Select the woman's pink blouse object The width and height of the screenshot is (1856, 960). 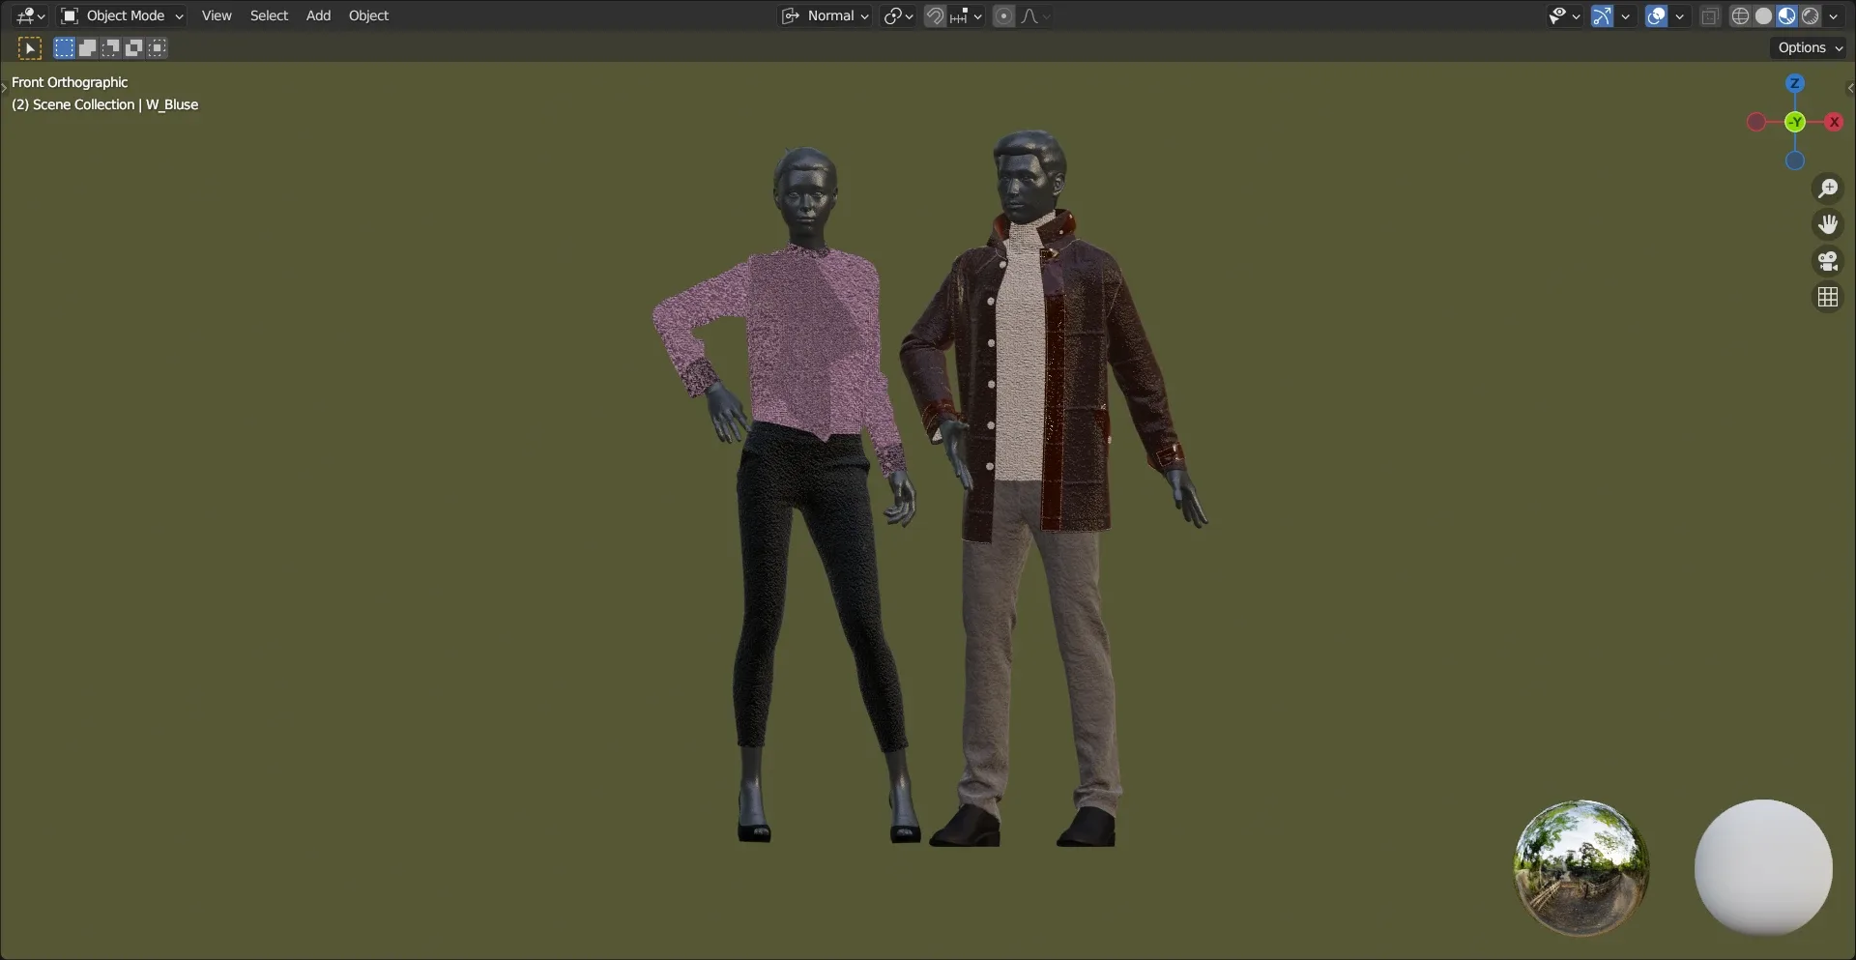point(812,338)
